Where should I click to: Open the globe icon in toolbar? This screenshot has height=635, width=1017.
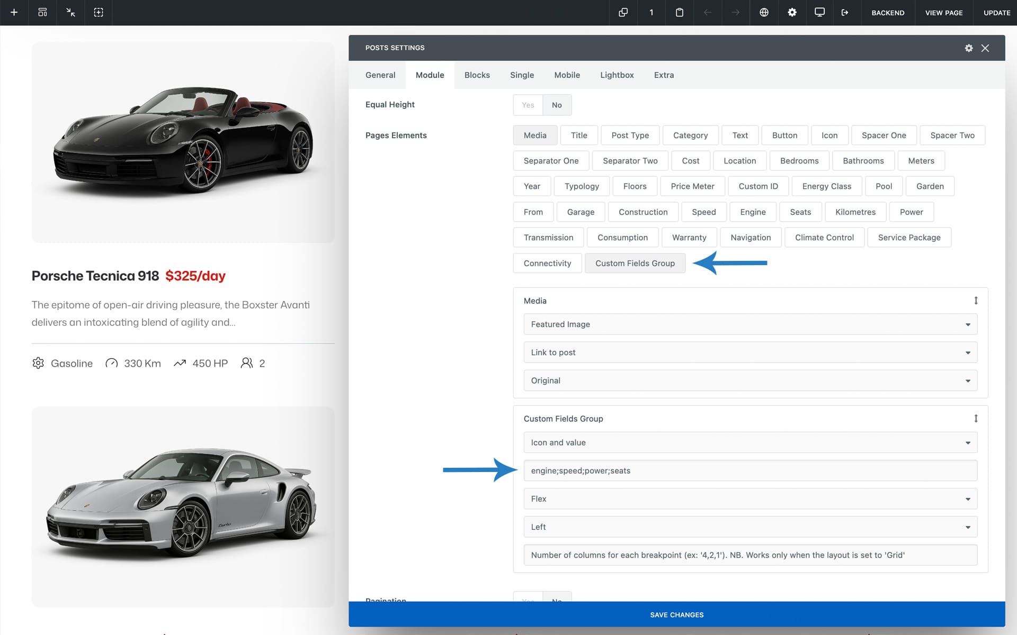(x=764, y=12)
